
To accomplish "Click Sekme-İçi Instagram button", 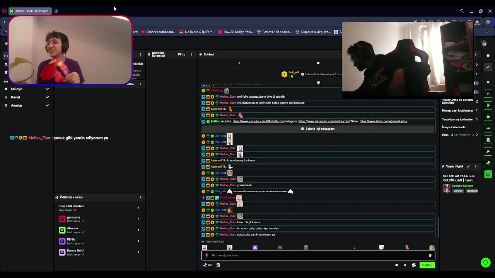I will (x=318, y=129).
